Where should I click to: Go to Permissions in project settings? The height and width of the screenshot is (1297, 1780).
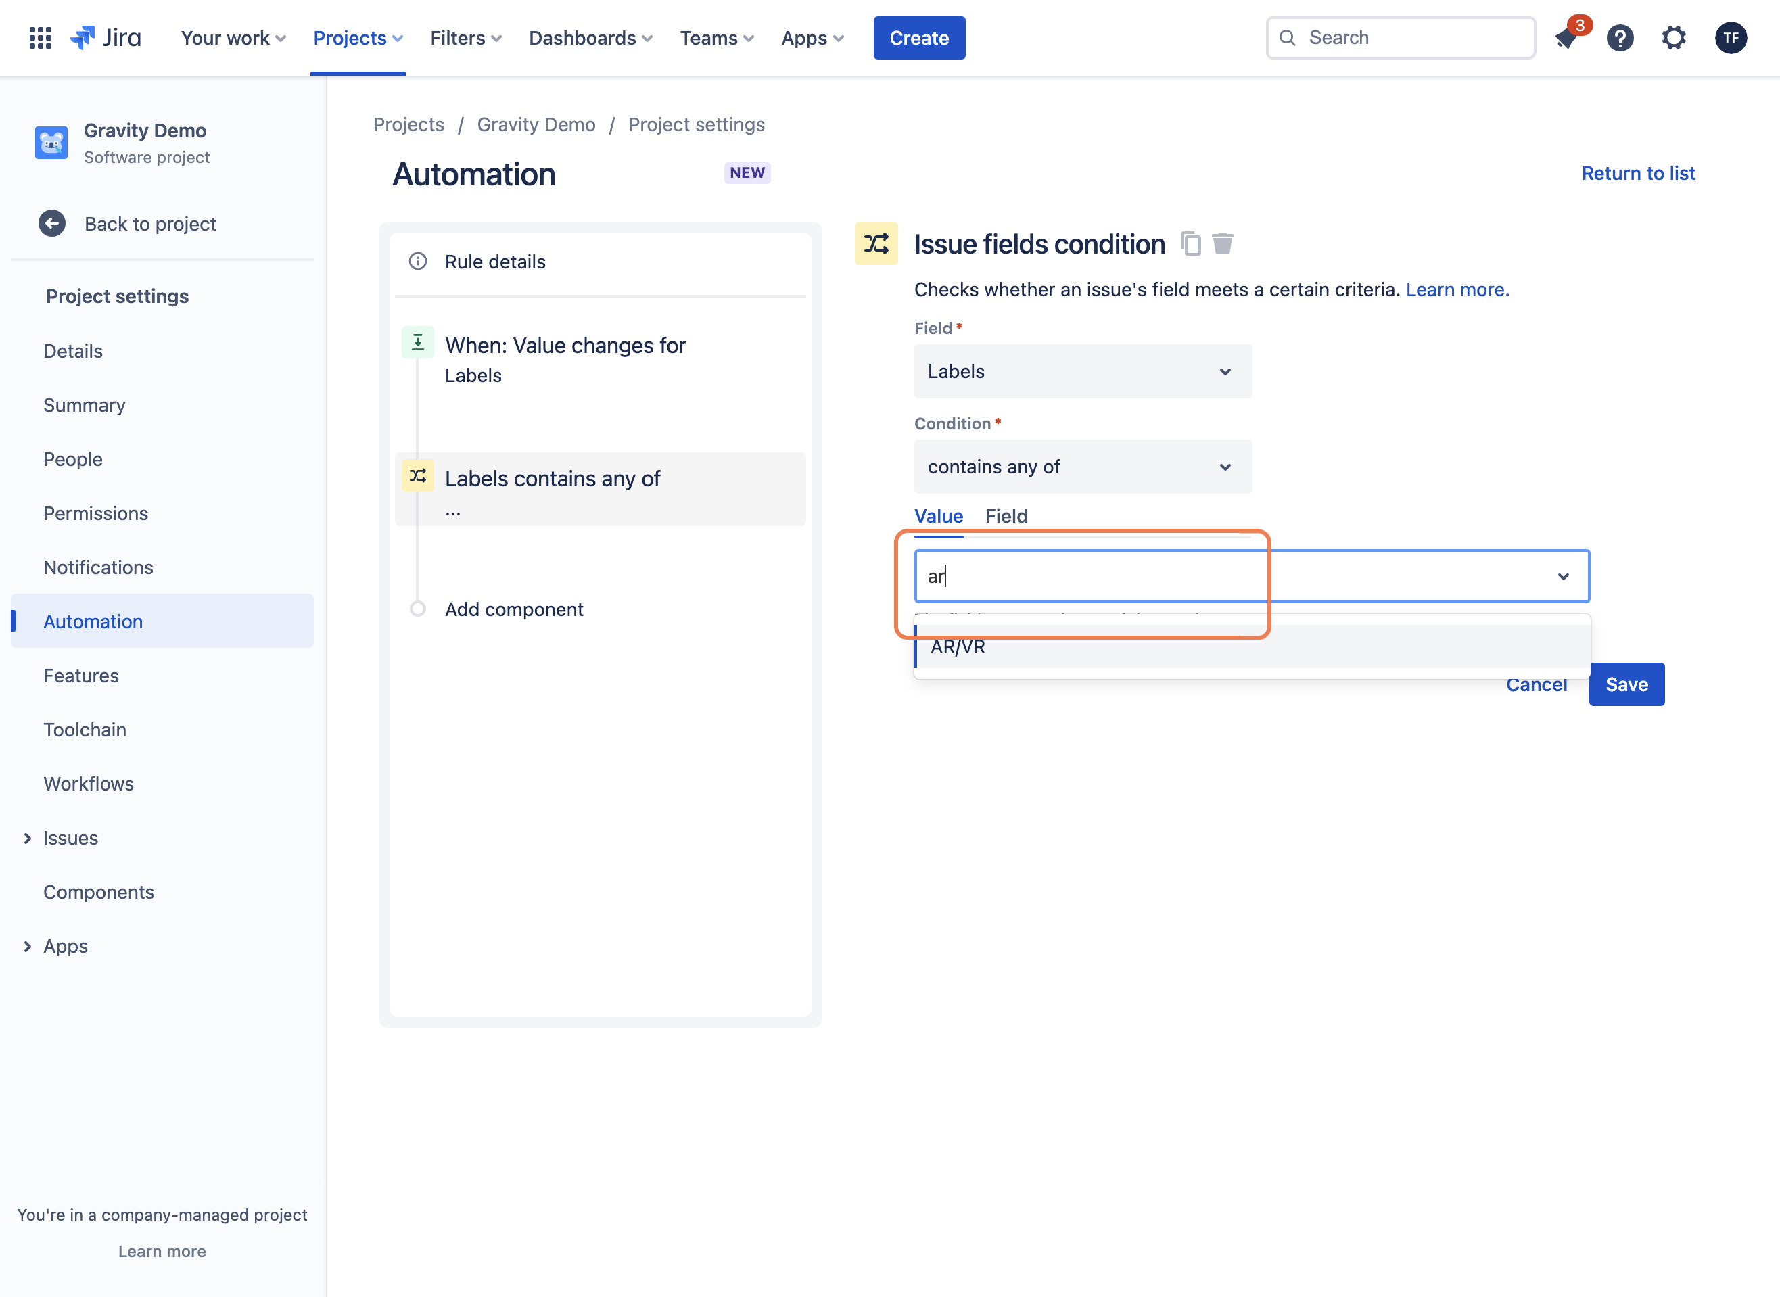click(95, 513)
